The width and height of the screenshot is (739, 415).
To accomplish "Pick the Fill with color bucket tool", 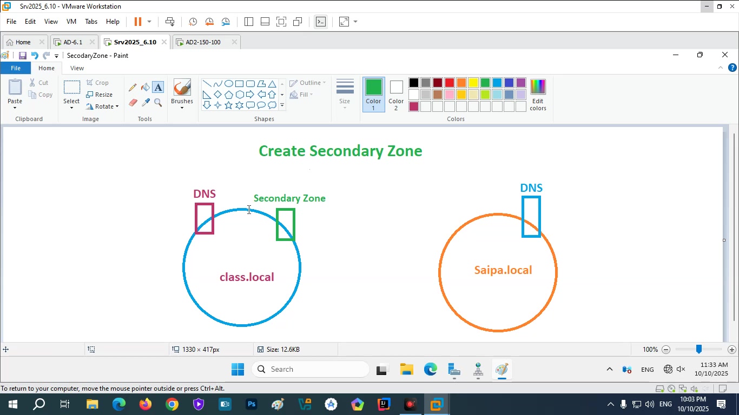I will pos(145,88).
